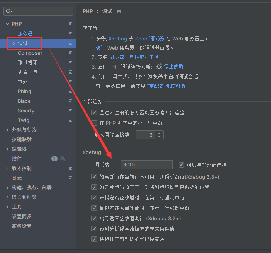Screen dimensions: 271x253
Task: Click project-level icon beside Smarty
Action: pos(70,111)
